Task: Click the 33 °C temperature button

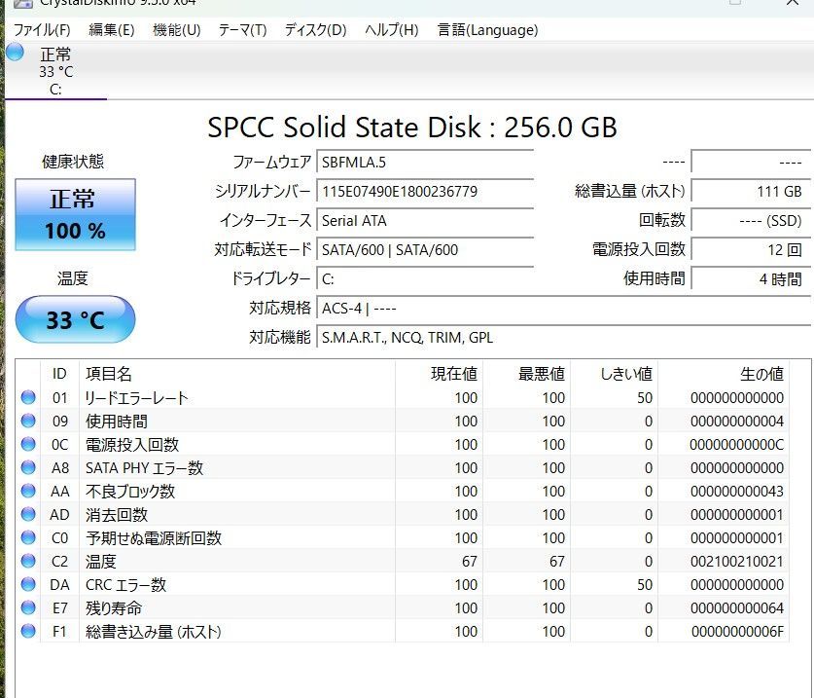Action: click(75, 319)
